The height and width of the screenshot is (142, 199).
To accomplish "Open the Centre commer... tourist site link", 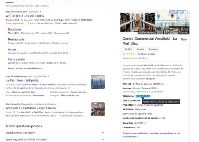I will click(x=79, y=92).
